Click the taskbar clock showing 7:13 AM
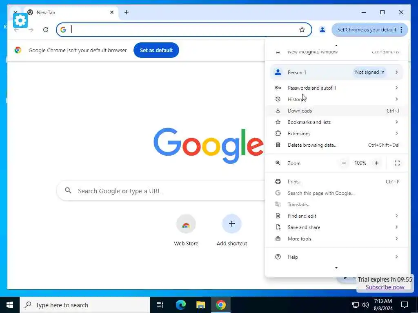 pyautogui.click(x=383, y=305)
